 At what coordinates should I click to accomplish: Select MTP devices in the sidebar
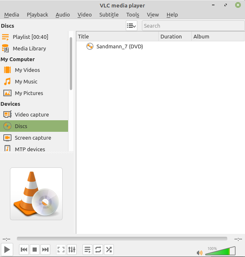34,148
